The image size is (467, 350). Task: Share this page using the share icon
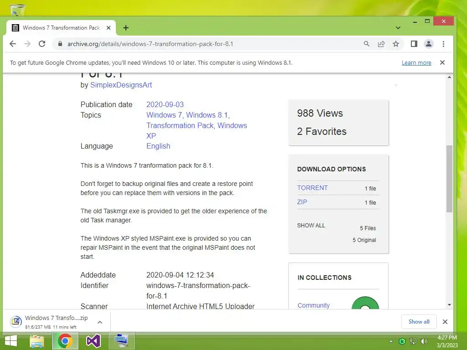coord(381,44)
